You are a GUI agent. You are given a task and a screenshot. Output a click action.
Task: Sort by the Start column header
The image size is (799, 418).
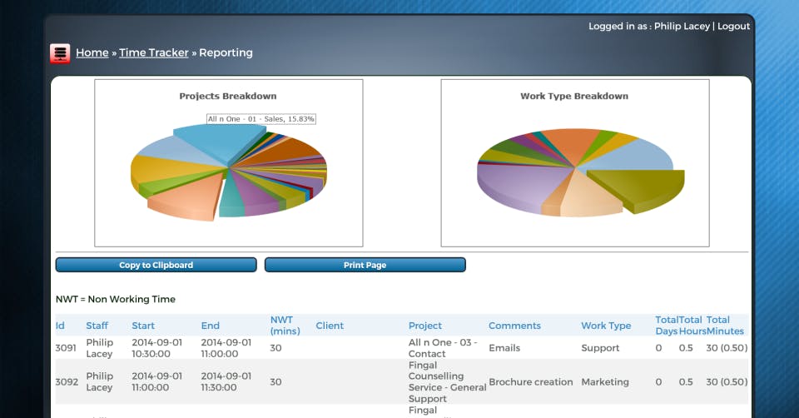point(143,326)
